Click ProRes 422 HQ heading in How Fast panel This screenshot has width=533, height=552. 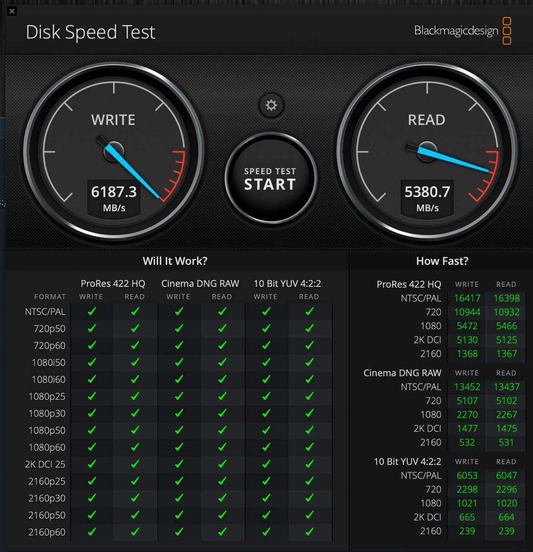409,284
